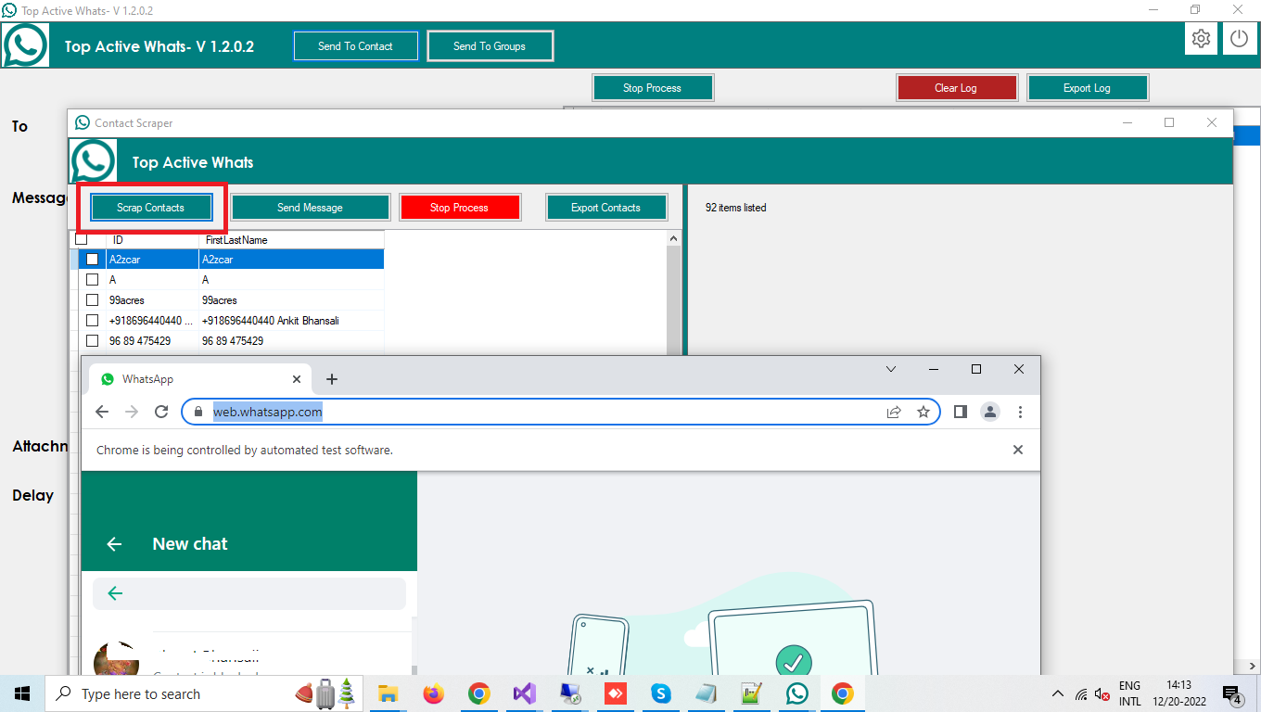Show hidden system tray icons
1261x712 pixels.
pos(1058,693)
